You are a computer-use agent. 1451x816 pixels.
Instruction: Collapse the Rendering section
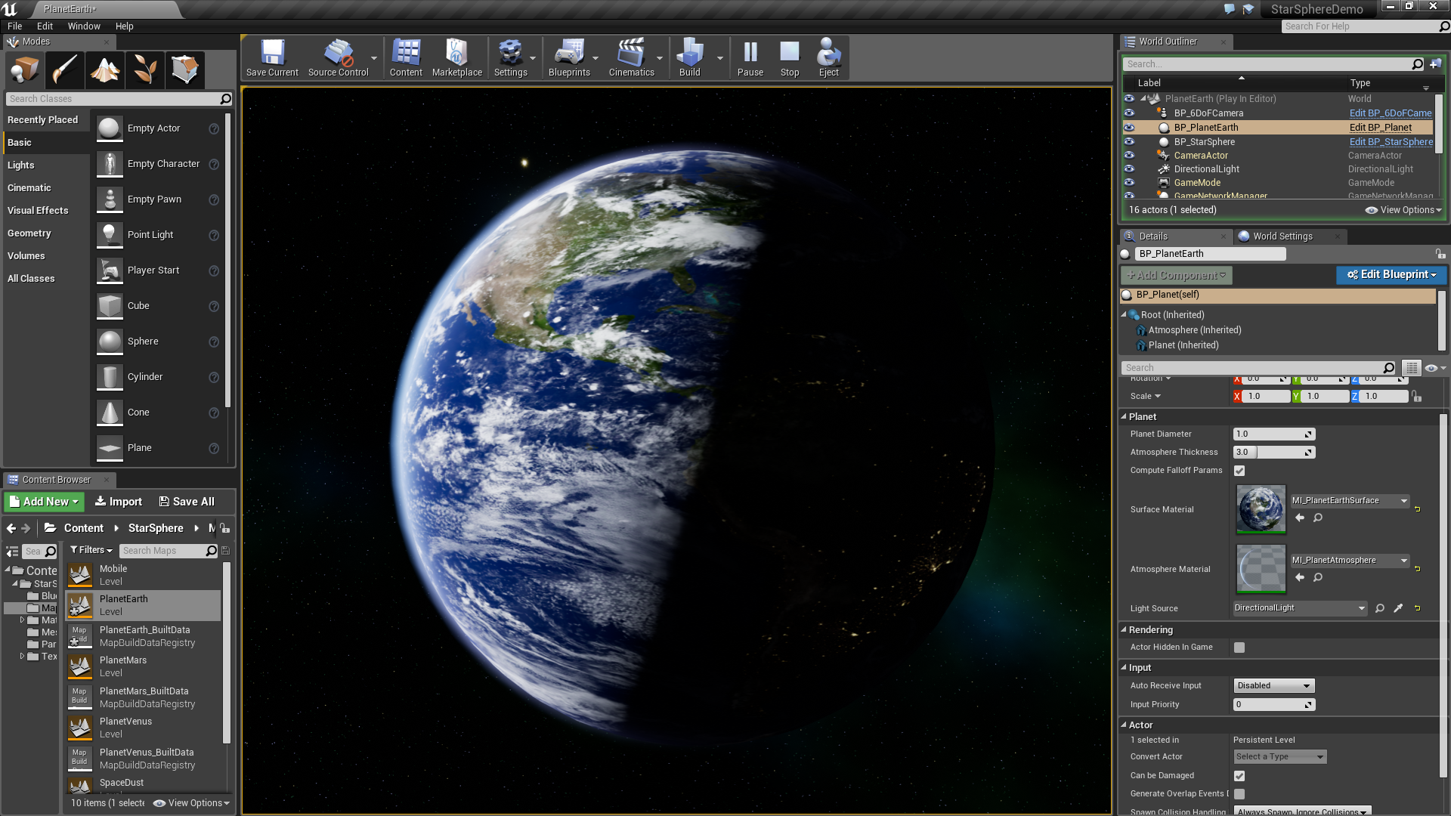coord(1124,630)
